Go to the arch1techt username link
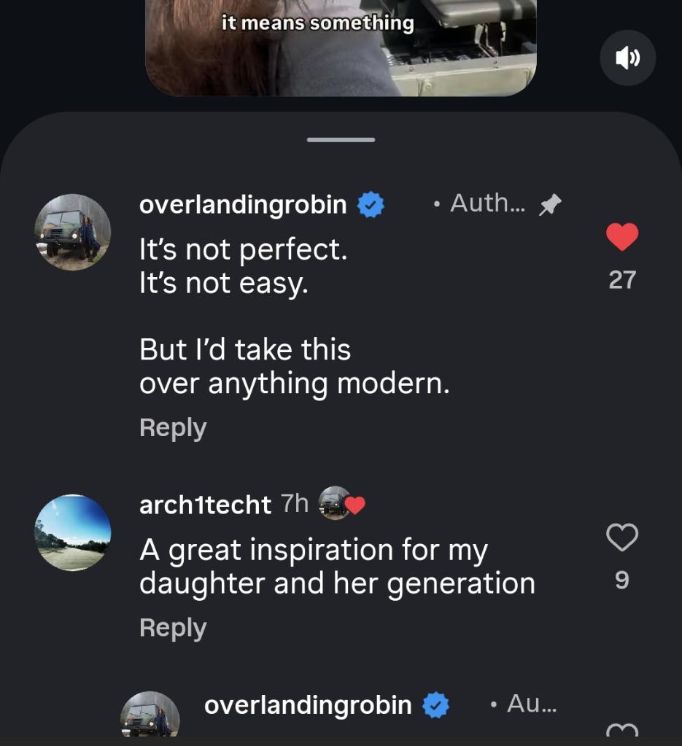Image resolution: width=682 pixels, height=746 pixels. click(x=205, y=504)
